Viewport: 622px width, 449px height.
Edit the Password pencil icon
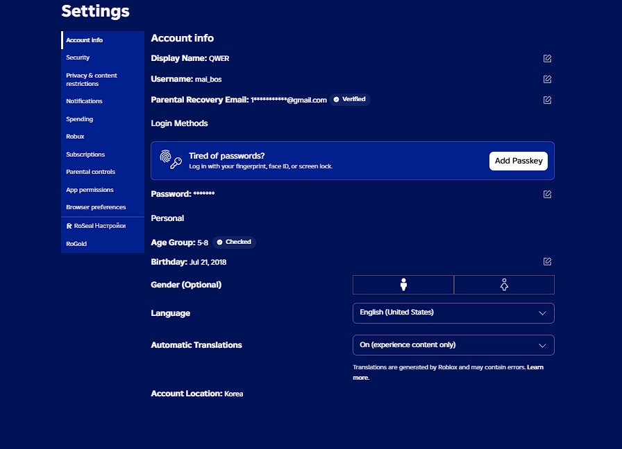pos(547,194)
